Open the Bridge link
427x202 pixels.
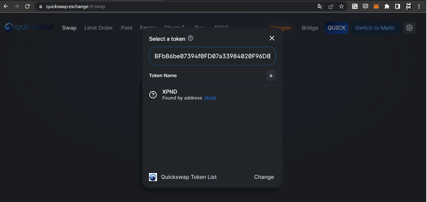[310, 28]
